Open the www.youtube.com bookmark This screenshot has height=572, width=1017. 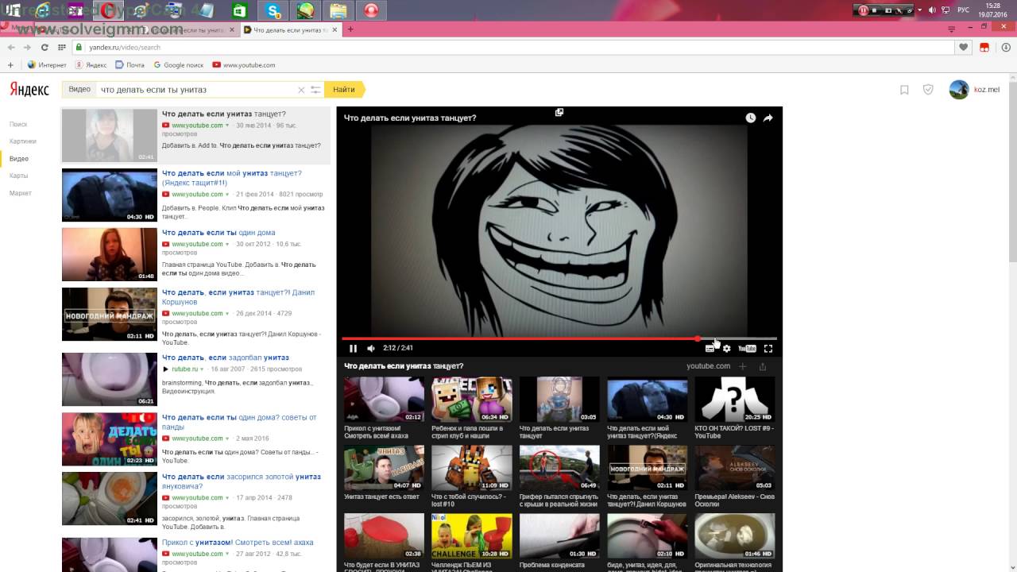(x=244, y=65)
